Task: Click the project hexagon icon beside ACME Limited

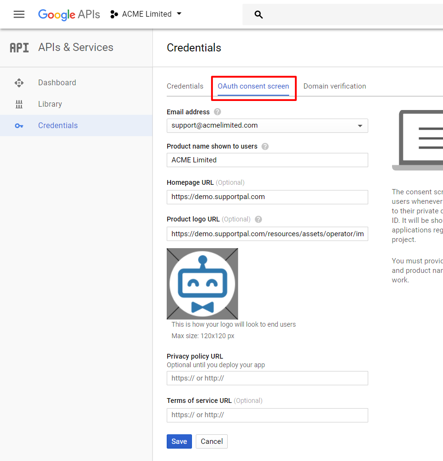Action: pos(114,14)
